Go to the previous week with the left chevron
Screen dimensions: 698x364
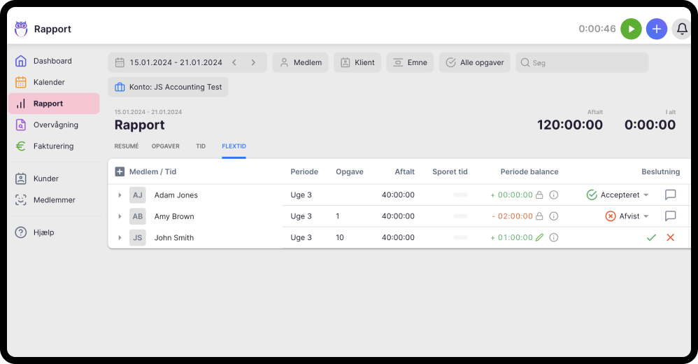tap(234, 62)
